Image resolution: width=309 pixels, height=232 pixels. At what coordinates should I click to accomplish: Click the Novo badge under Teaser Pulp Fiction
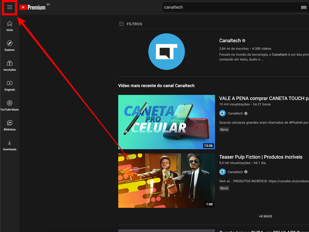(224, 188)
